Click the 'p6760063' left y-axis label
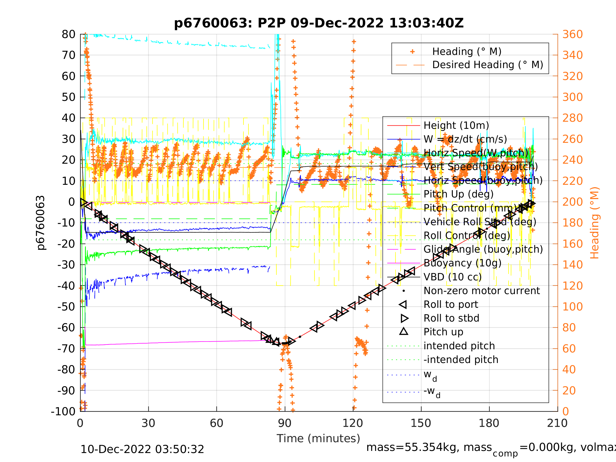 pyautogui.click(x=41, y=223)
